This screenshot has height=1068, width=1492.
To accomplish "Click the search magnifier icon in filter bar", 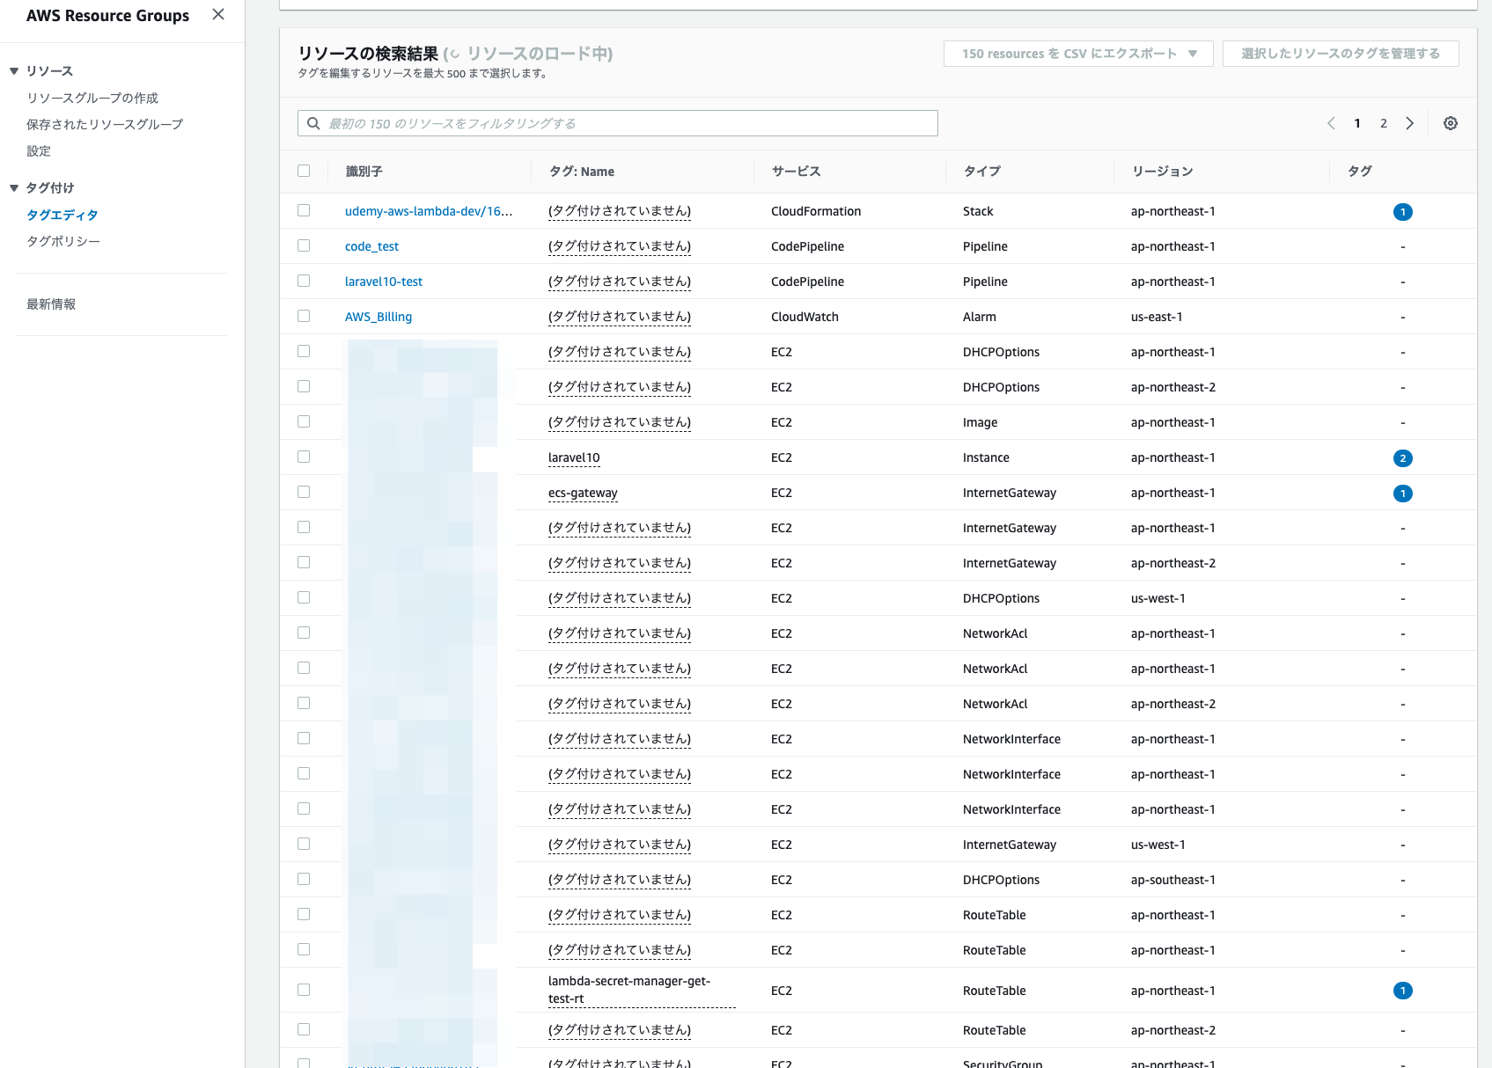I will coord(313,123).
